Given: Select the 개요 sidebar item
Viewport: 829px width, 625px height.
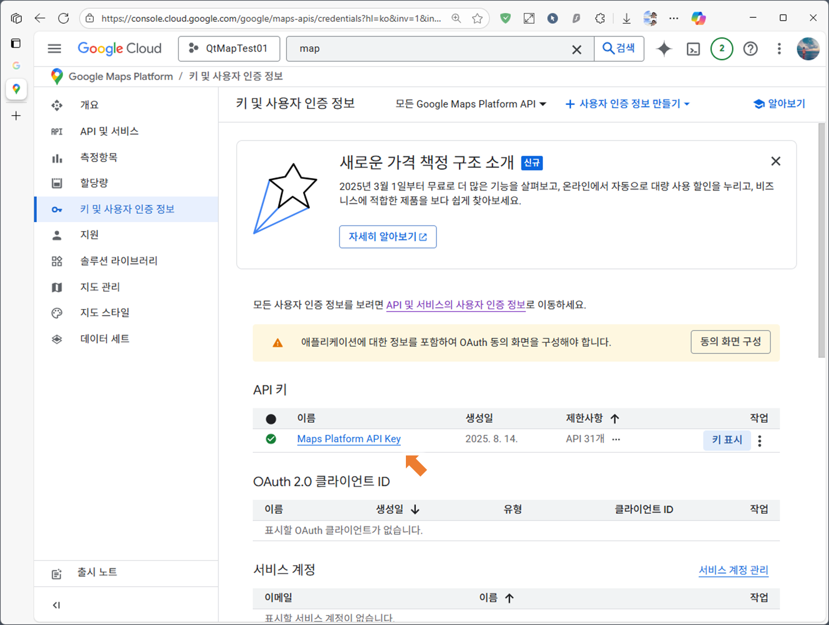Looking at the screenshot, I should pos(126,105).
